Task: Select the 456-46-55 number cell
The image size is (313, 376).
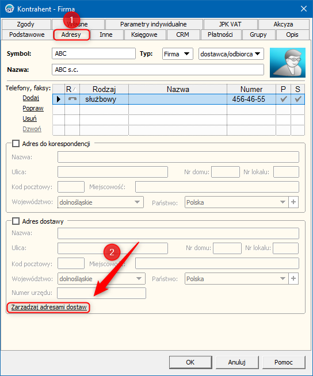Action: coord(251,99)
